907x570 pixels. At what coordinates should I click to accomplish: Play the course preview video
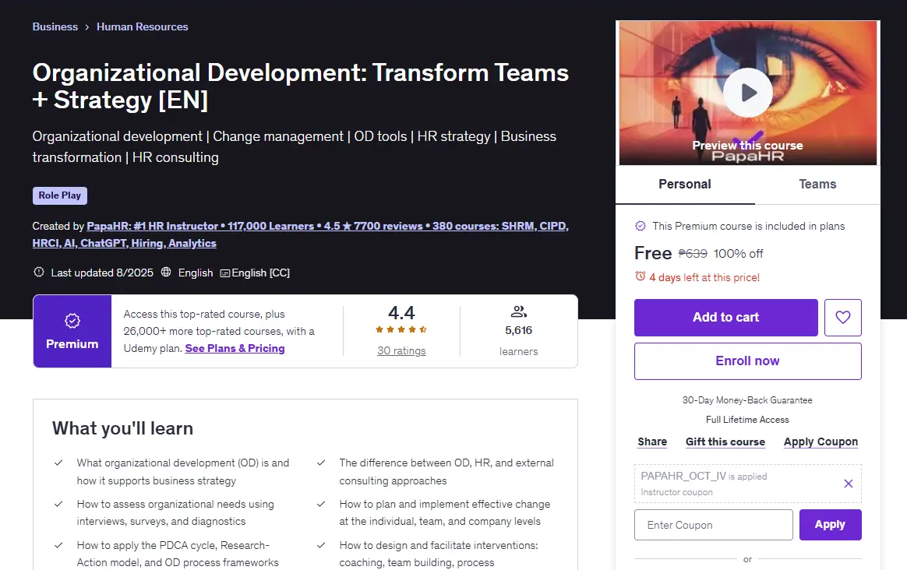pos(747,93)
